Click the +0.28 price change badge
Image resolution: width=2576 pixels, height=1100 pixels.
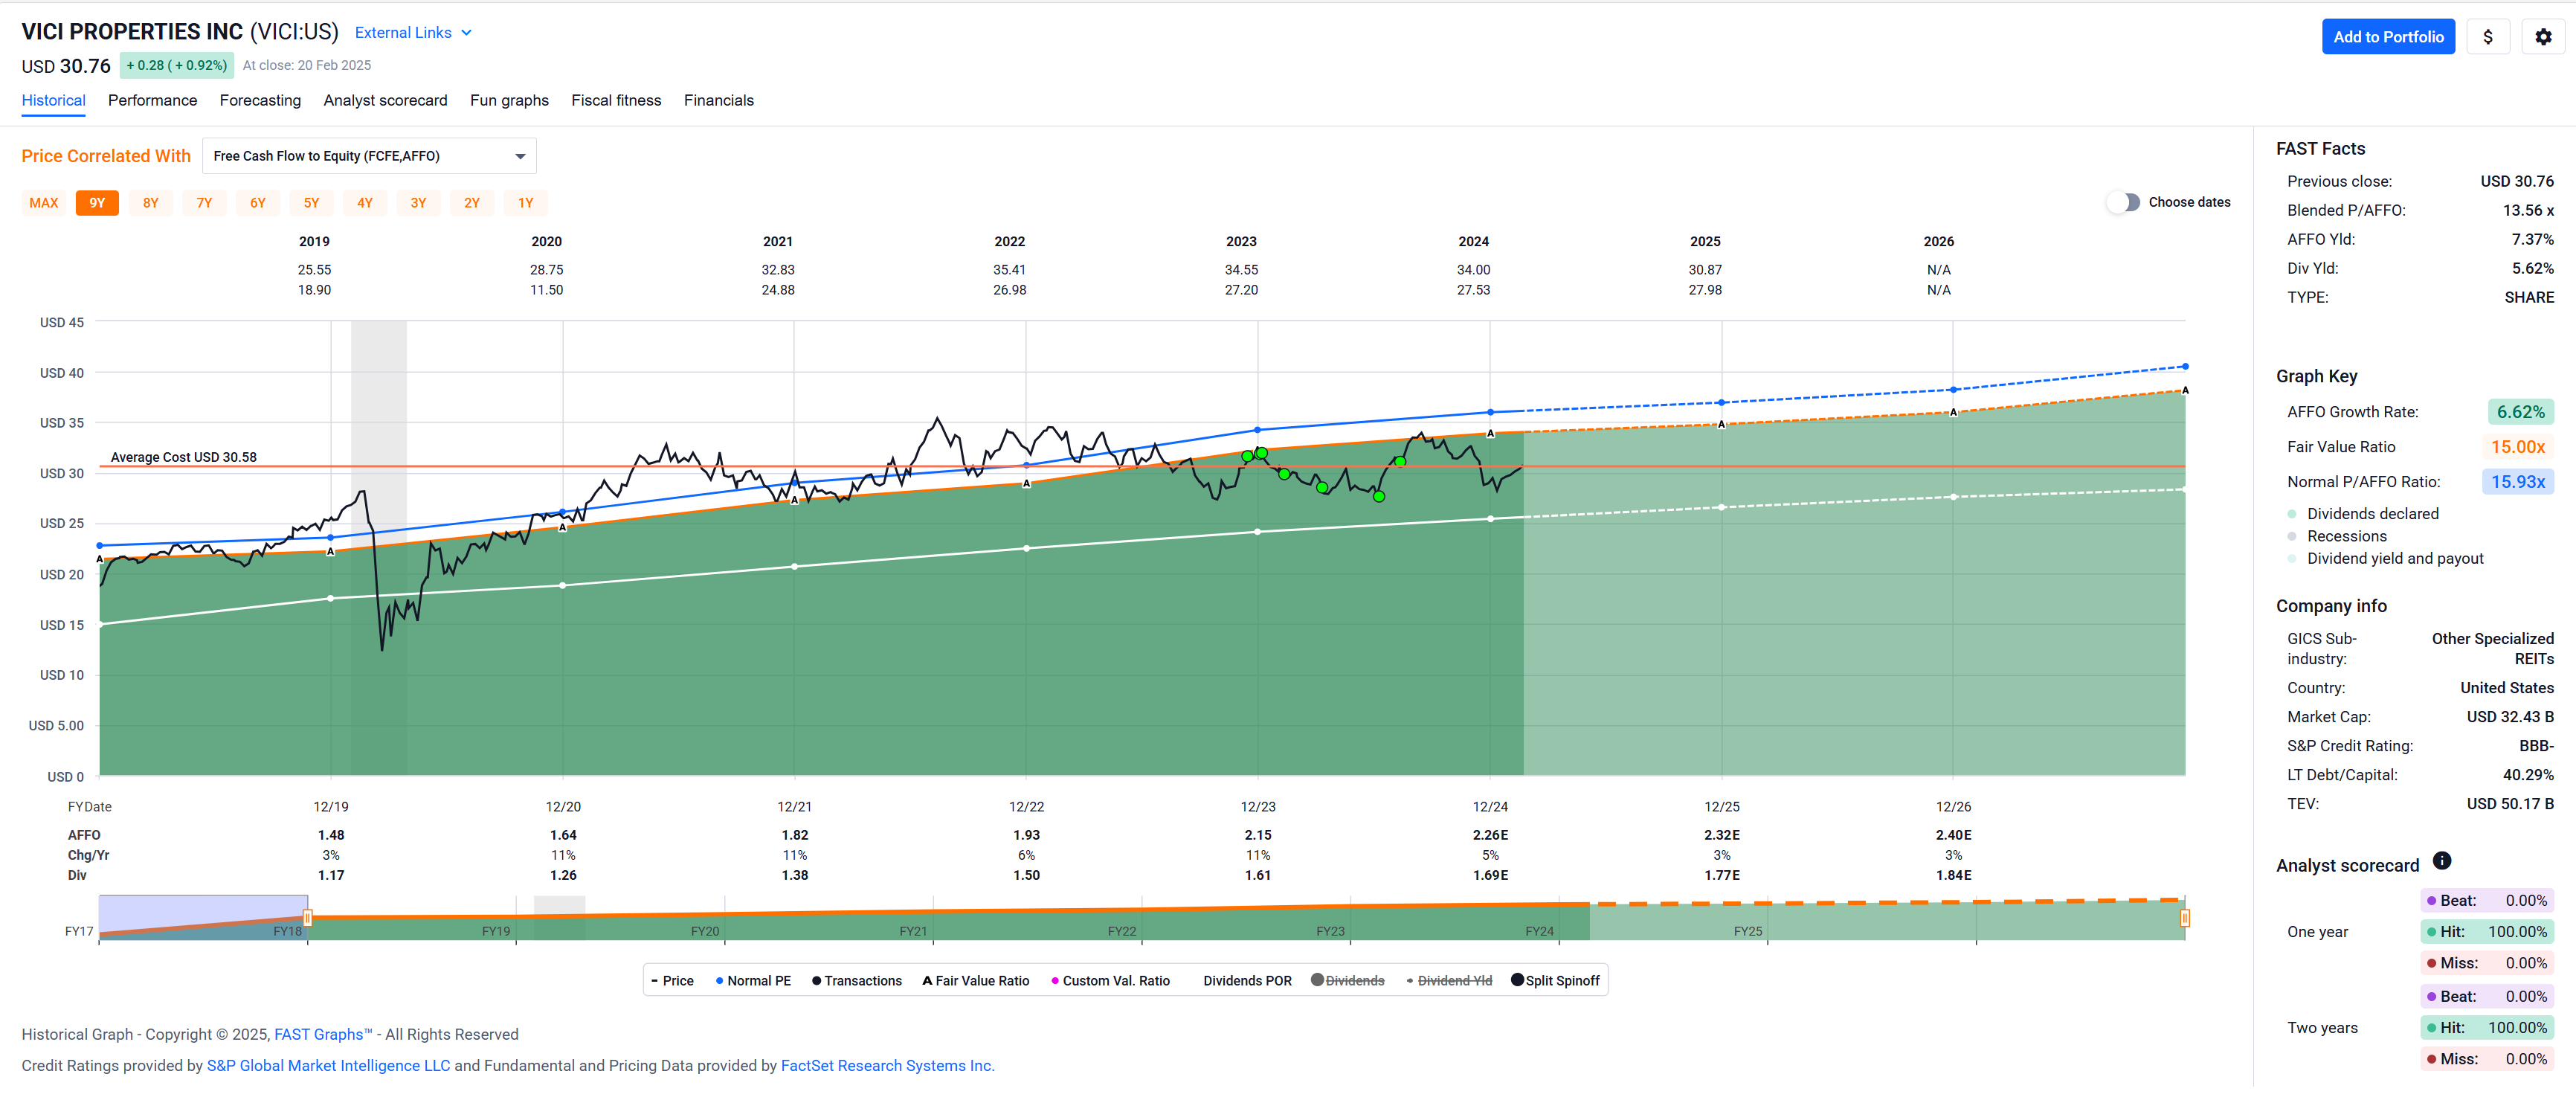(176, 65)
